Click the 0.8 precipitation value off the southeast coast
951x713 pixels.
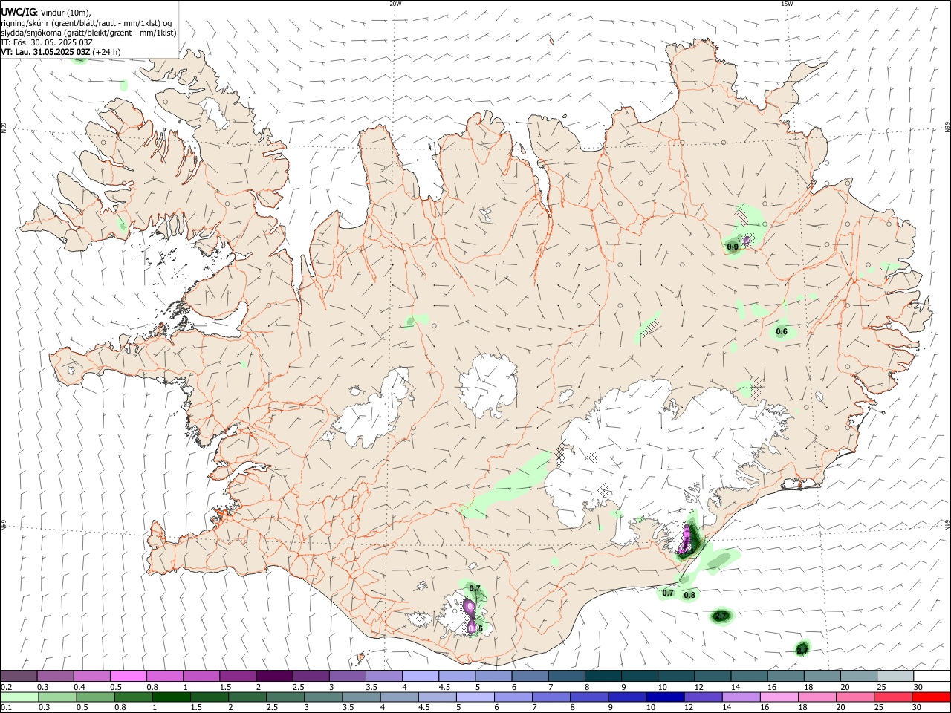pos(689,595)
